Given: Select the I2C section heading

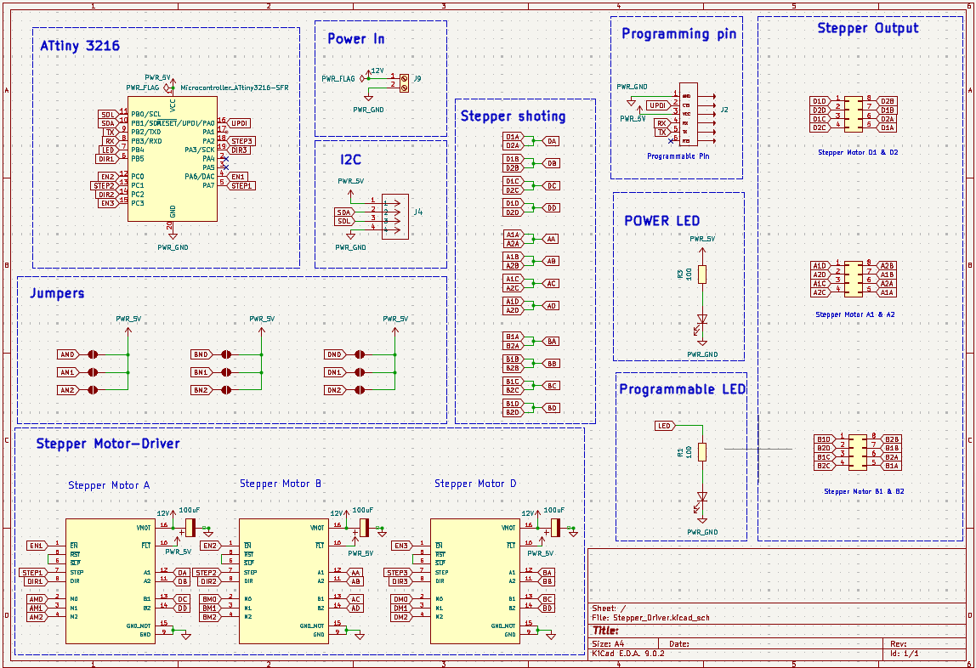Looking at the screenshot, I should tap(350, 160).
